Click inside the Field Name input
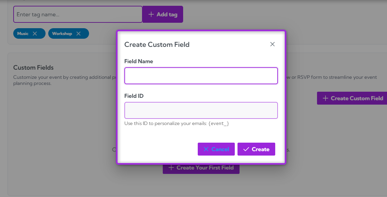Screen dimensions: 387x197 click(201, 75)
